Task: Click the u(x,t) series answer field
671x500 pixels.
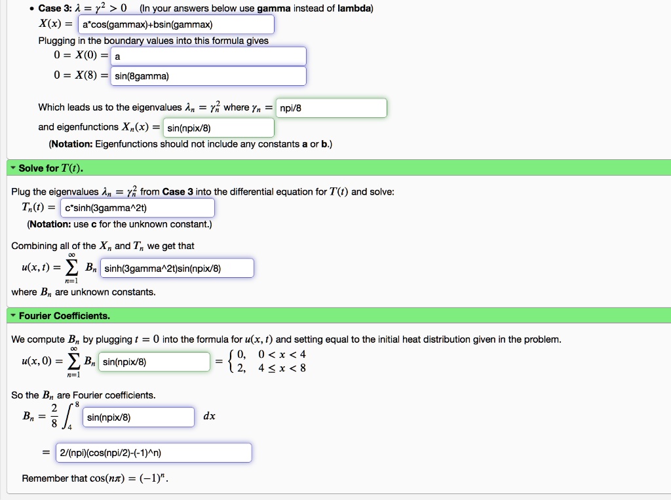Action: tap(177, 267)
